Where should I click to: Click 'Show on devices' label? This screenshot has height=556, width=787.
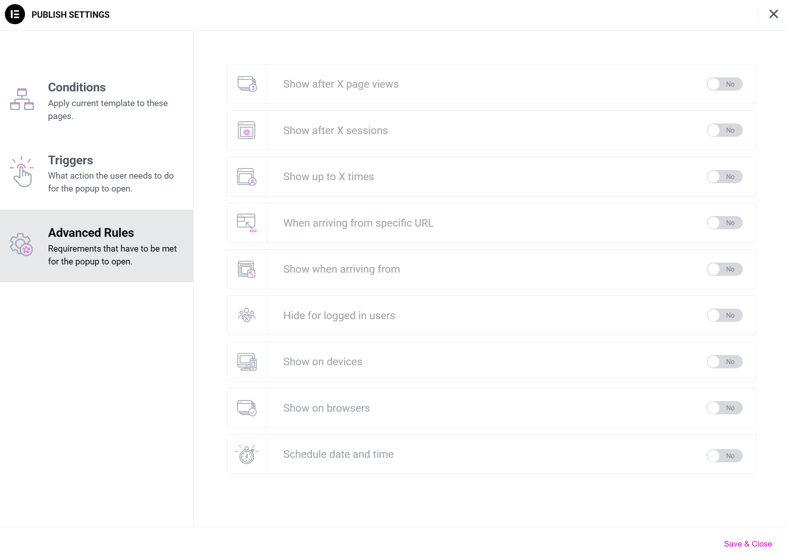[323, 362]
